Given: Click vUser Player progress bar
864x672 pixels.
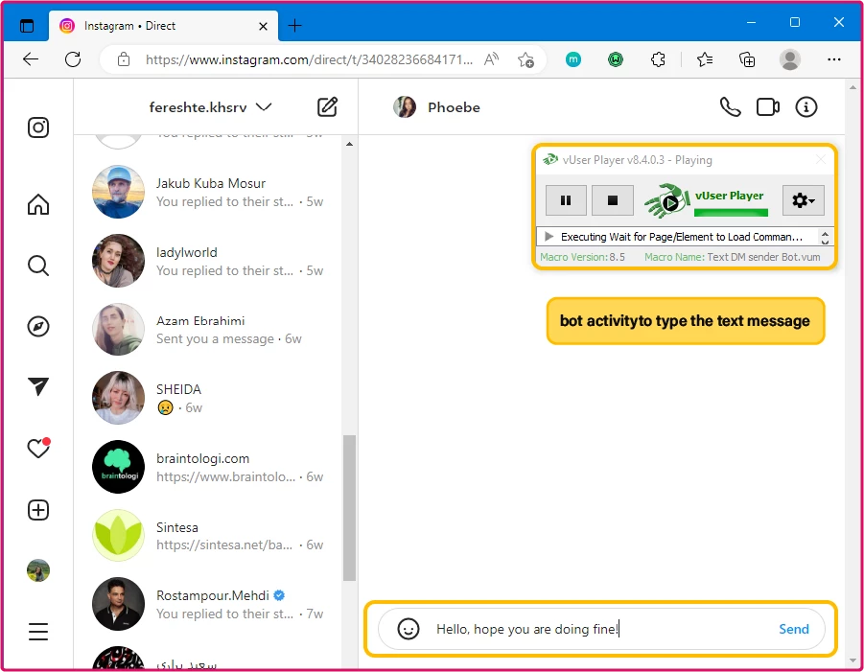Looking at the screenshot, I should tap(731, 213).
